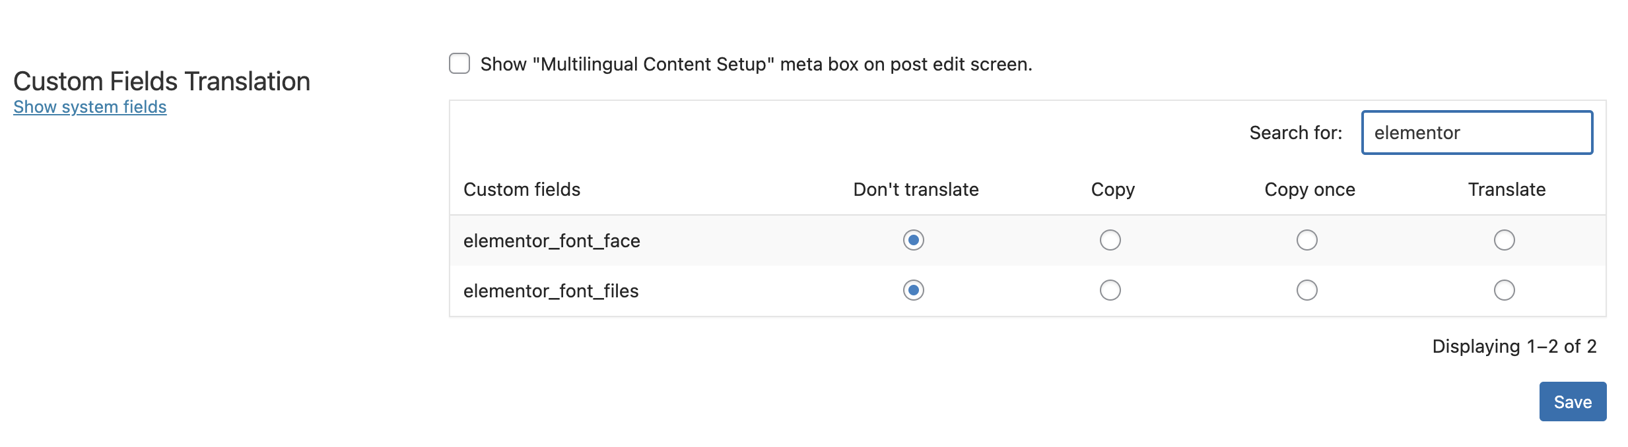
Task: Click the Don't translate column header
Action: click(916, 189)
